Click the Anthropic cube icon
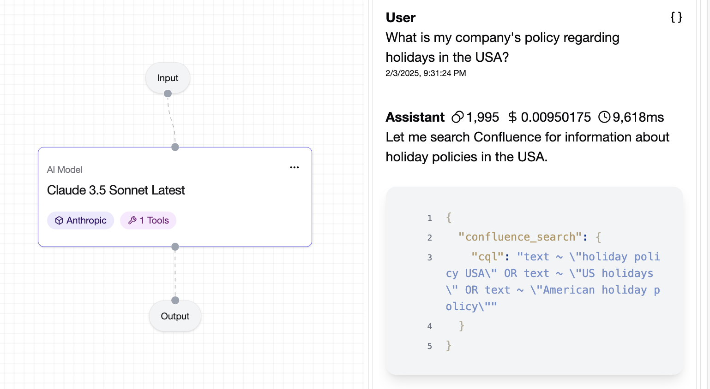The height and width of the screenshot is (389, 710). [59, 220]
